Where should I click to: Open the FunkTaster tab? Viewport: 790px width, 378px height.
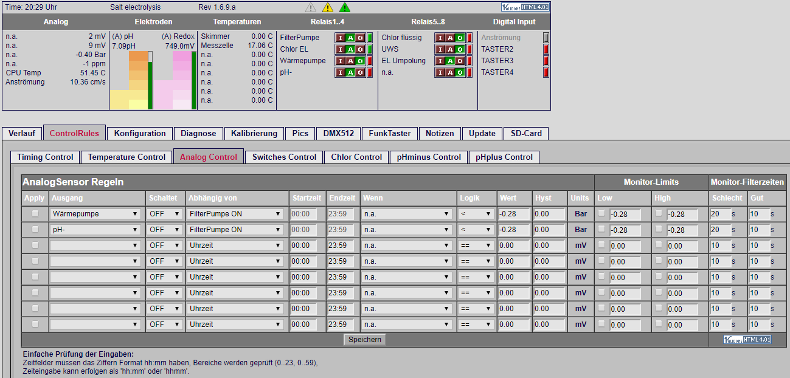[x=390, y=133]
